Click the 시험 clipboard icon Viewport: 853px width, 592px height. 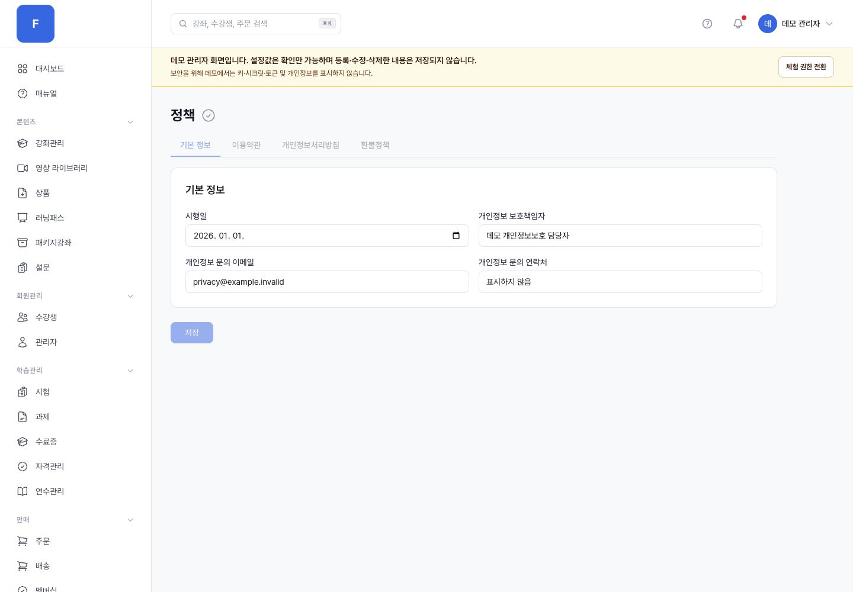tap(23, 392)
